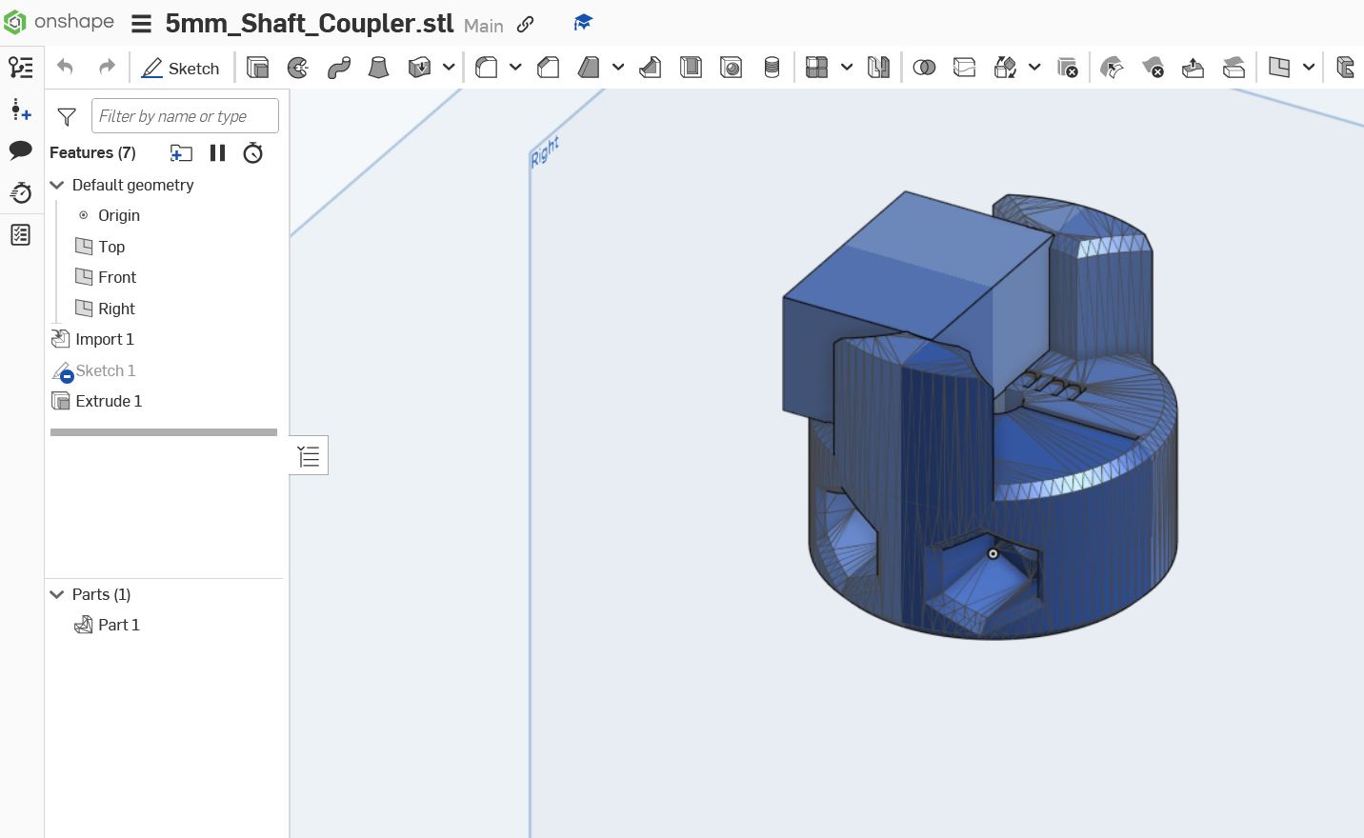Screen dimensions: 1364x838
Task: Collapse the Parts section
Action: (x=56, y=593)
